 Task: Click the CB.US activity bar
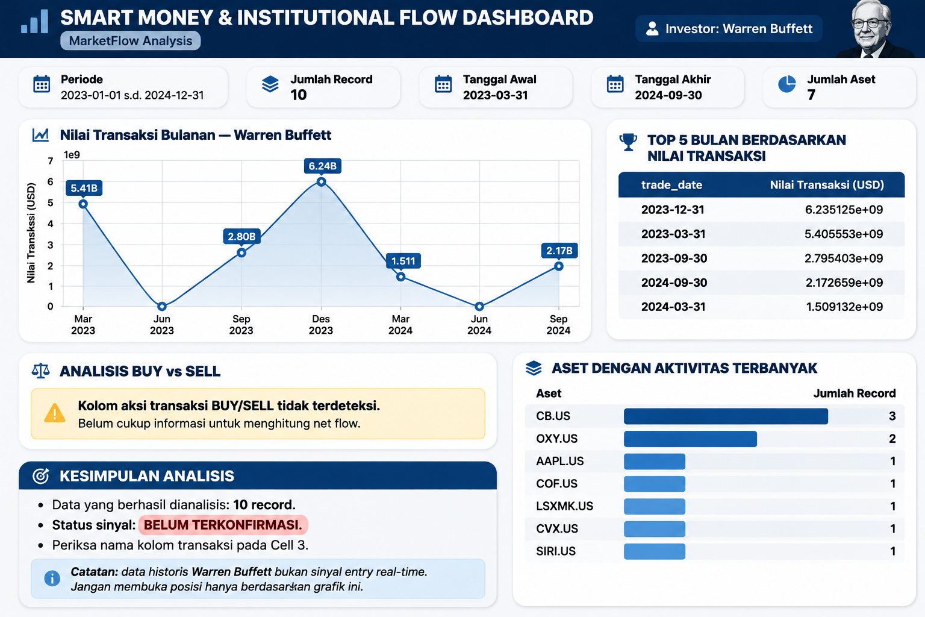click(x=726, y=416)
